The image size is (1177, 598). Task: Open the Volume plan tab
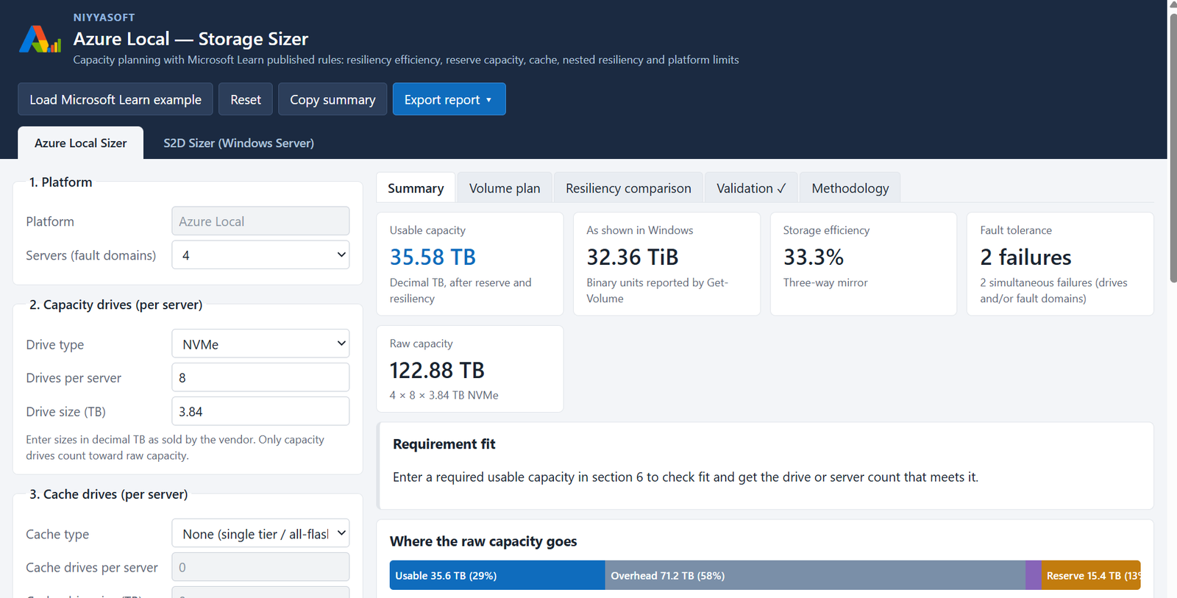[505, 188]
